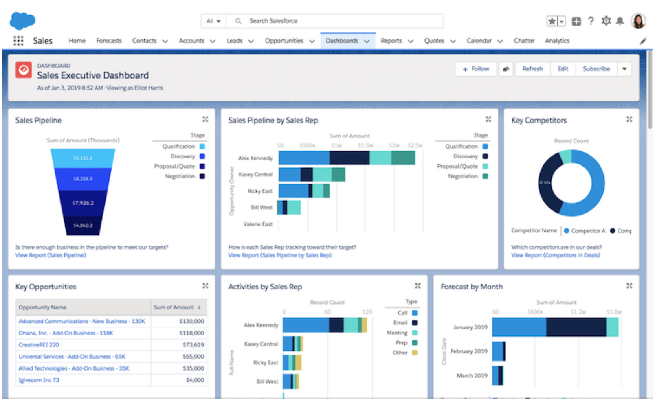Click the Search Salesforce field
Viewport: 655px width, 399px height.
[x=335, y=21]
